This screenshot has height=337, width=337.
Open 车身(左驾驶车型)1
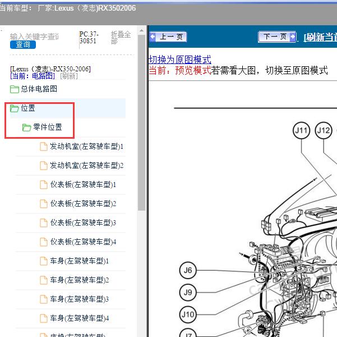[79, 261]
